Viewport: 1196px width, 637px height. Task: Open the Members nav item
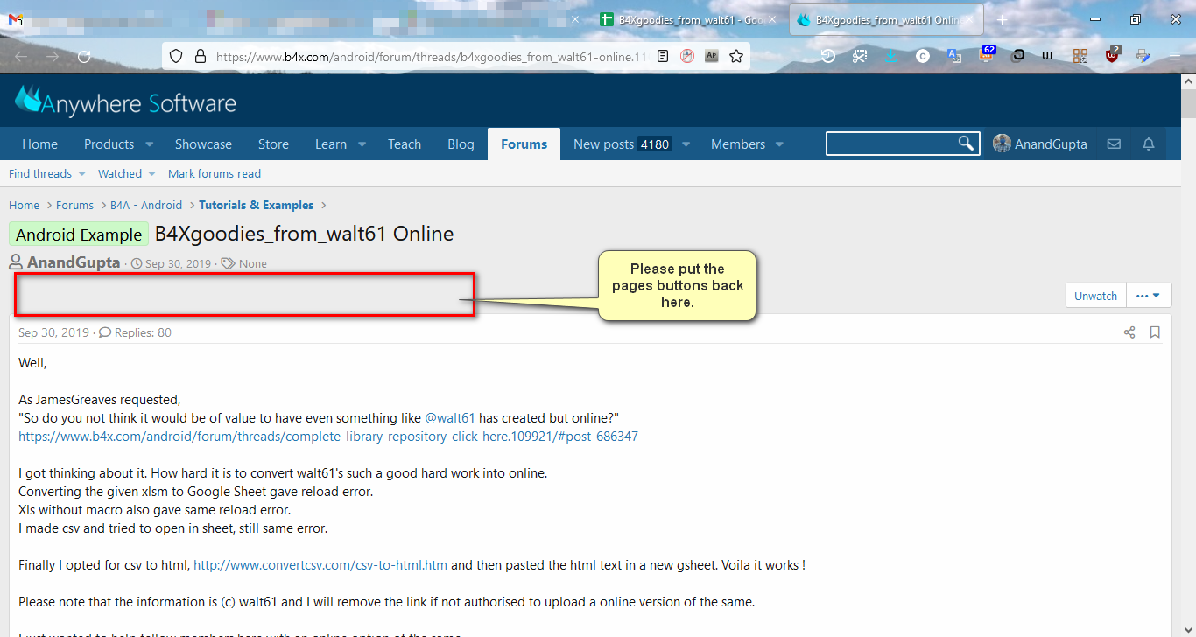point(738,144)
